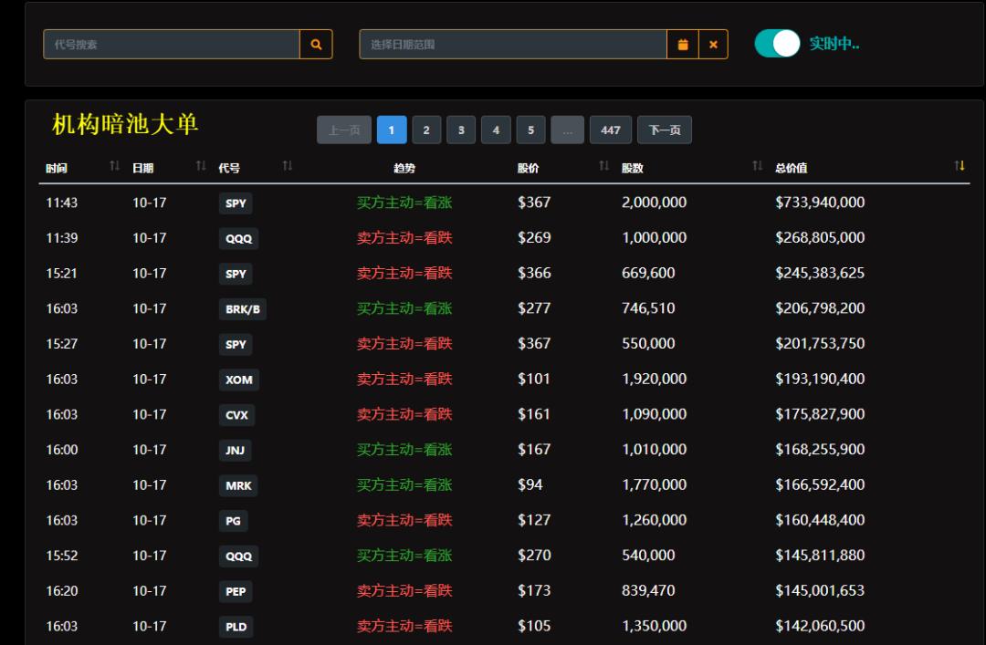
Task: Click the PG ticker tag
Action: click(x=234, y=521)
